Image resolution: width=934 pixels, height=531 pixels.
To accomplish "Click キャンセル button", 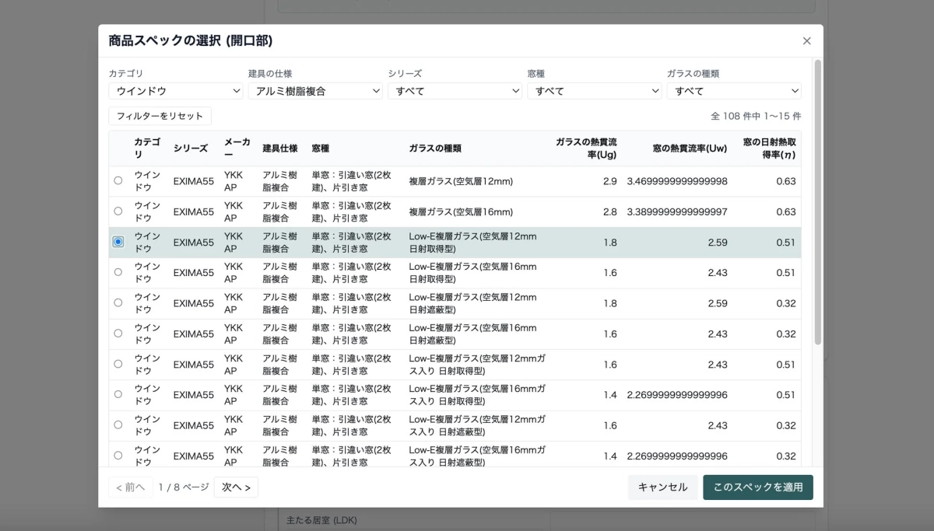I will coord(662,487).
